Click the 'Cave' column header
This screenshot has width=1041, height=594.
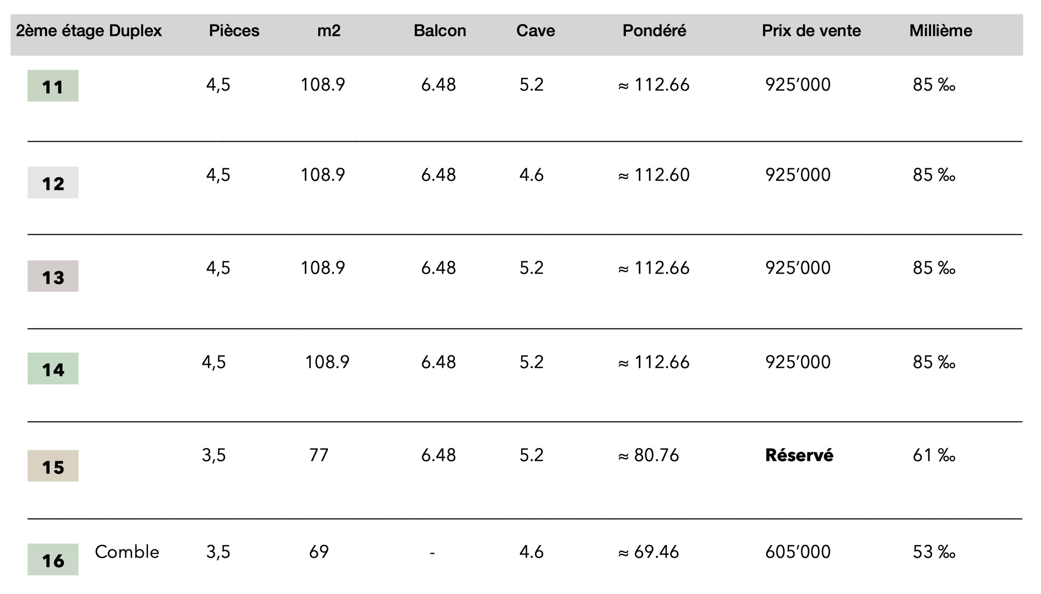click(x=535, y=30)
